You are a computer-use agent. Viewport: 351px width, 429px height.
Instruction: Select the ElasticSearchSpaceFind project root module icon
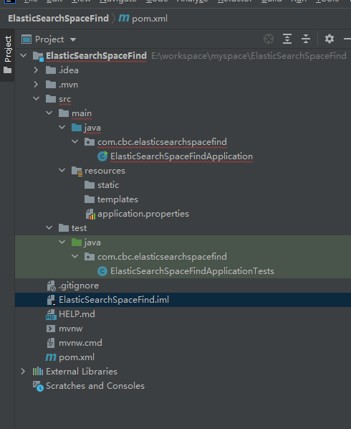38,57
